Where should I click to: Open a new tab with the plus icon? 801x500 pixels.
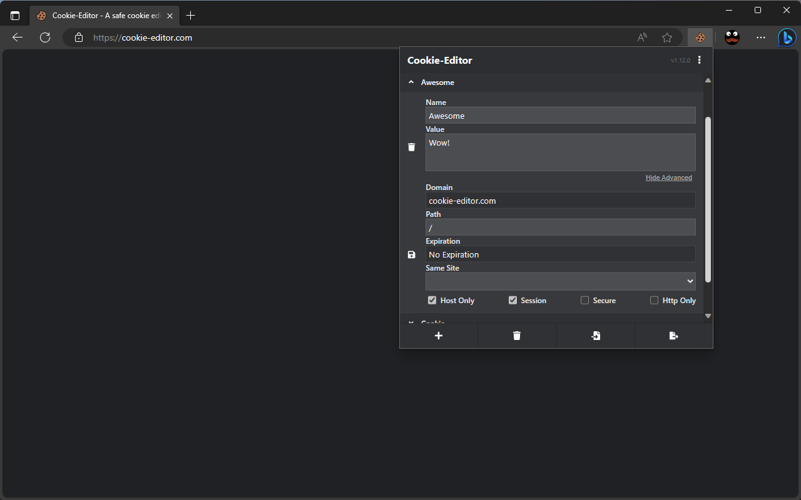(x=191, y=16)
